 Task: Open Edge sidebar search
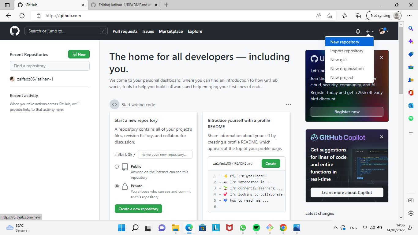coord(411,28)
